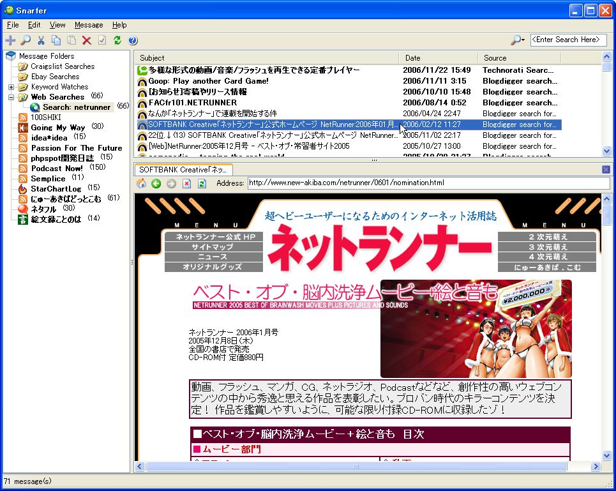The height and width of the screenshot is (491, 616).
Task: Click the Paste toolbar icon
Action: pos(71,40)
